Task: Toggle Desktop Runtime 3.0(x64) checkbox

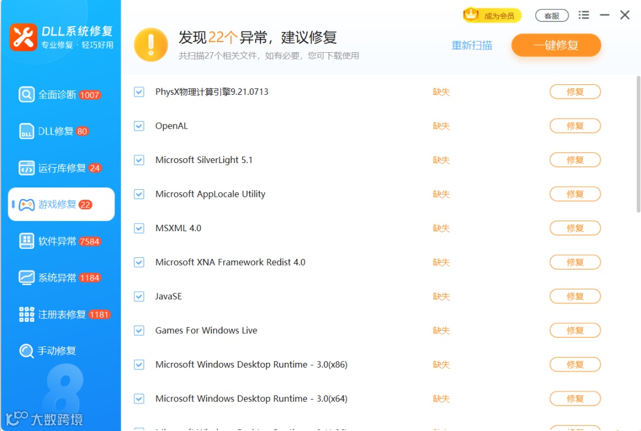Action: [x=139, y=398]
